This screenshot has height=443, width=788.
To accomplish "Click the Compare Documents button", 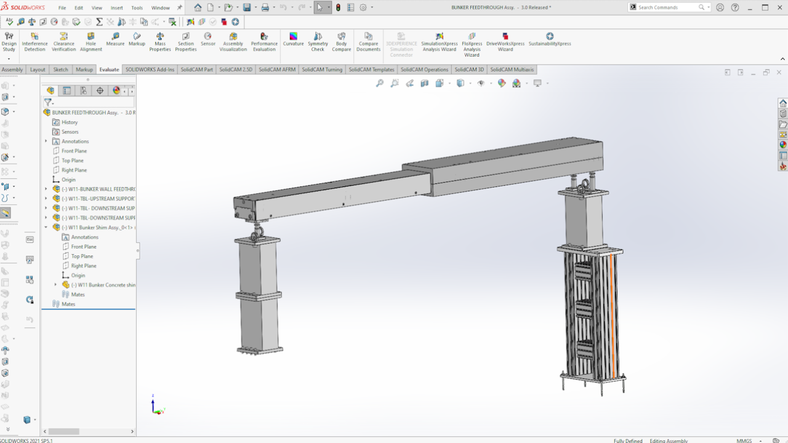I will pos(368,41).
